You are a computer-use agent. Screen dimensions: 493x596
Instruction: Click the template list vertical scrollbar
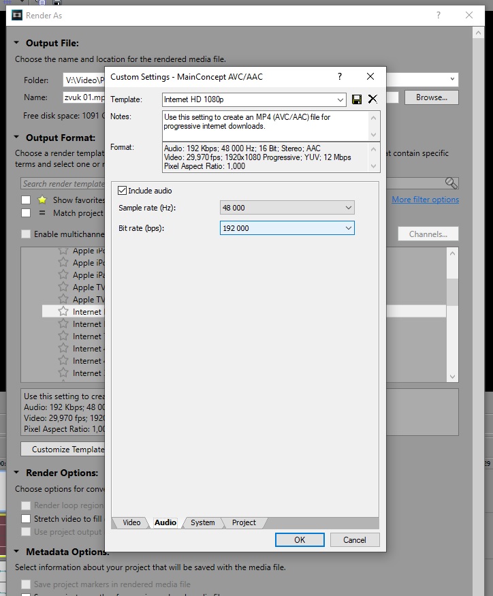pos(453,313)
